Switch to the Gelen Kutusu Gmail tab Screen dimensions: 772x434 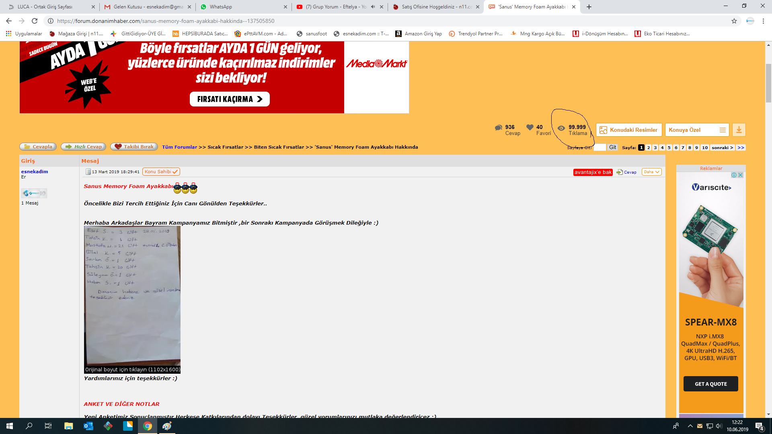(147, 7)
